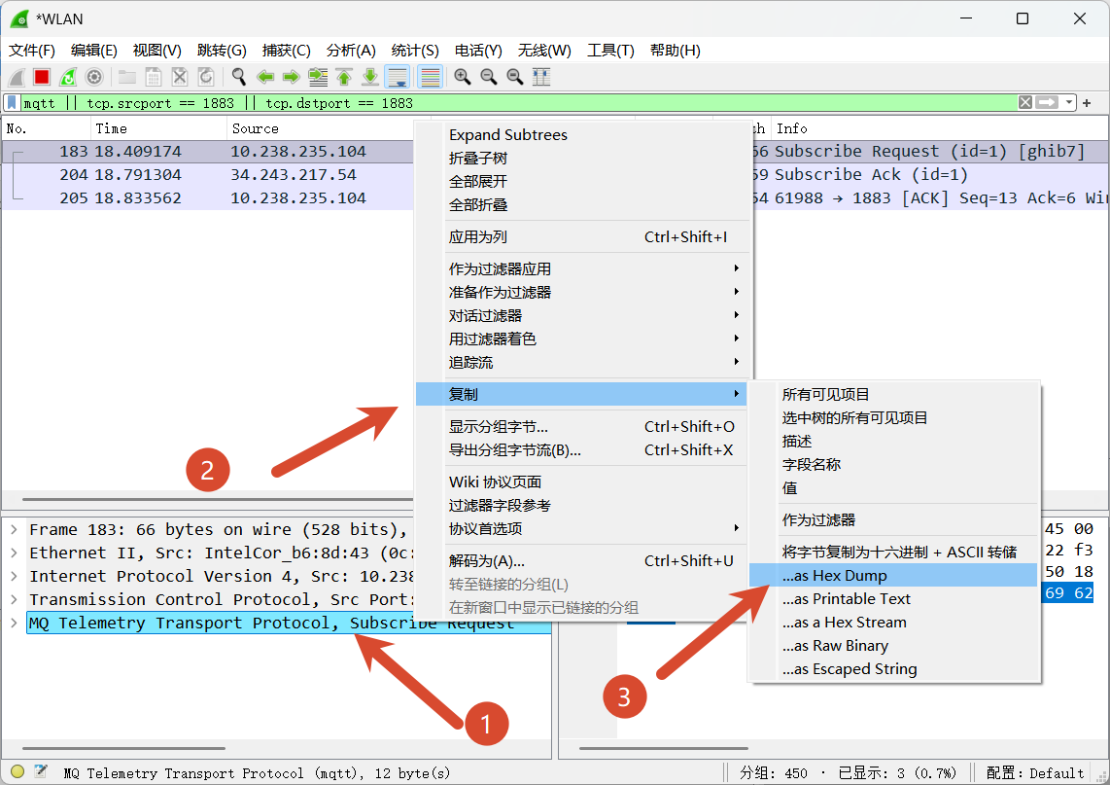Select 应用为列 context menu entry
The width and height of the screenshot is (1110, 785).
click(582, 236)
